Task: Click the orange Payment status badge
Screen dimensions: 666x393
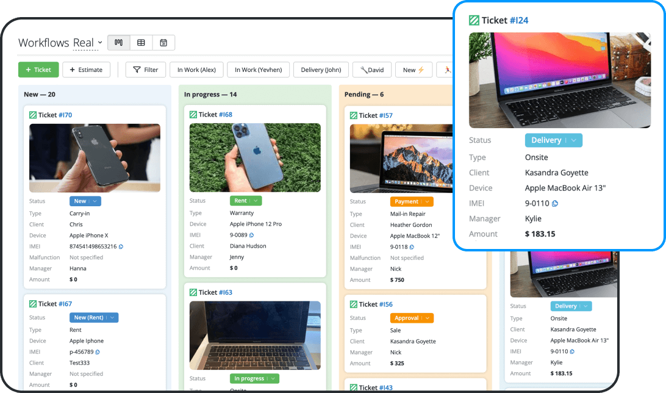Action: coord(412,201)
